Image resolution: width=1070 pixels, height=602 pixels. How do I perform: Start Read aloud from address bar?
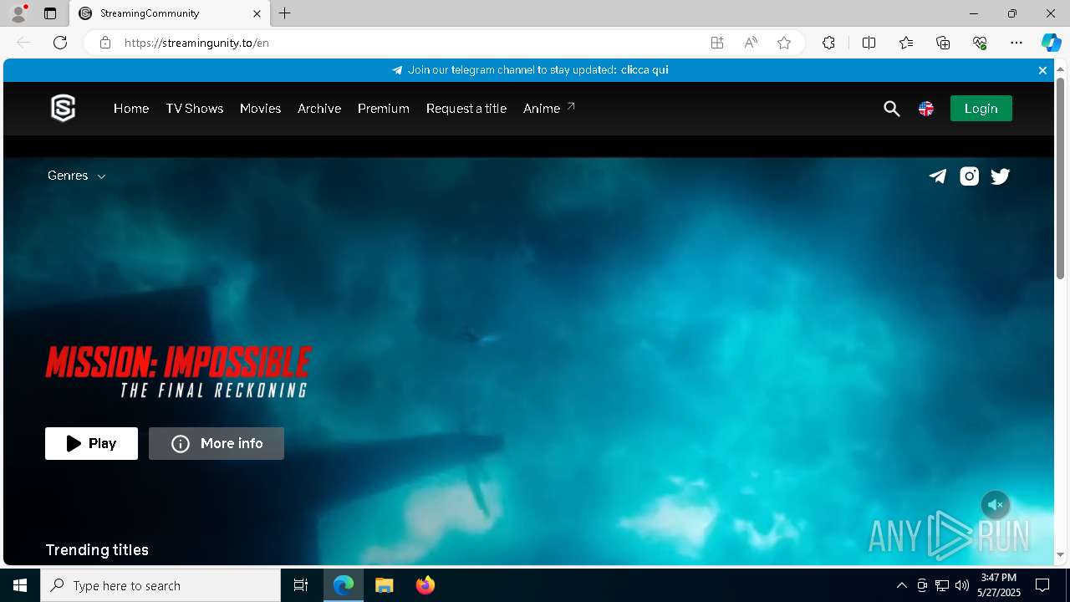[x=751, y=43]
